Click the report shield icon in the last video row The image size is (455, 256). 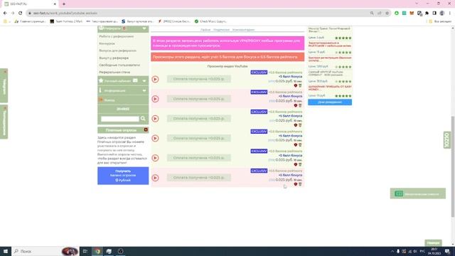(296, 184)
